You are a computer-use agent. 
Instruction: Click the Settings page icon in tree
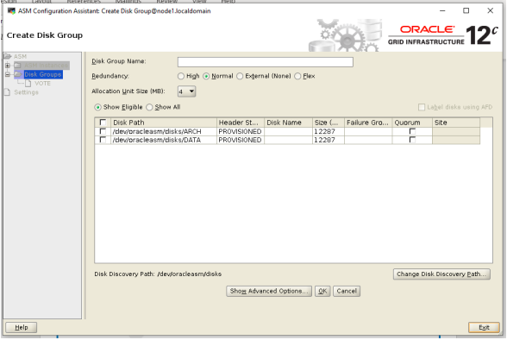[8, 92]
